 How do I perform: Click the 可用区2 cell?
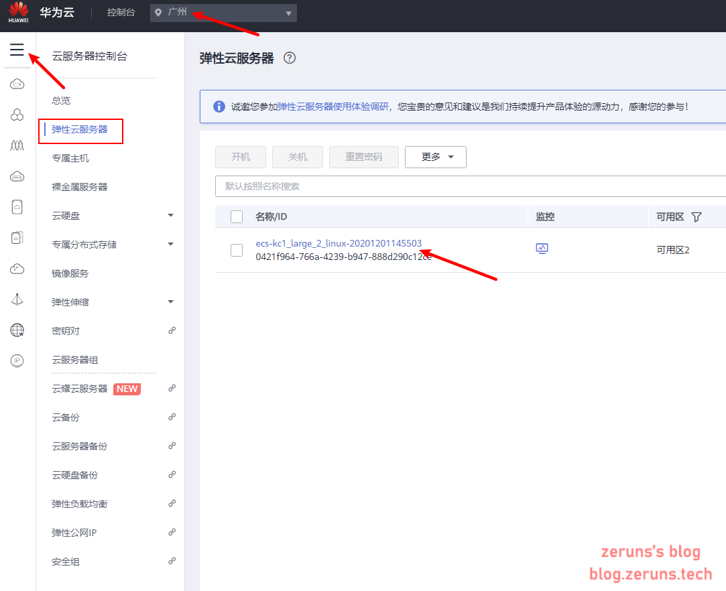click(x=673, y=250)
